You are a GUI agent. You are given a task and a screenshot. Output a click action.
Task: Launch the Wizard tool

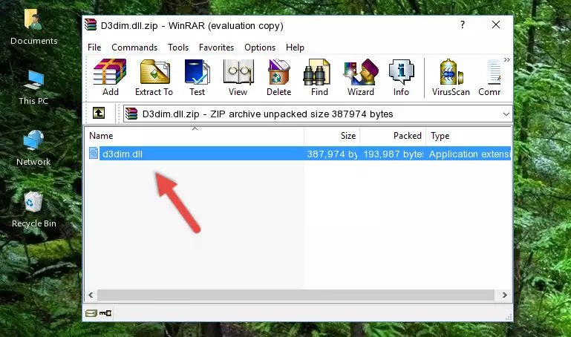(361, 77)
